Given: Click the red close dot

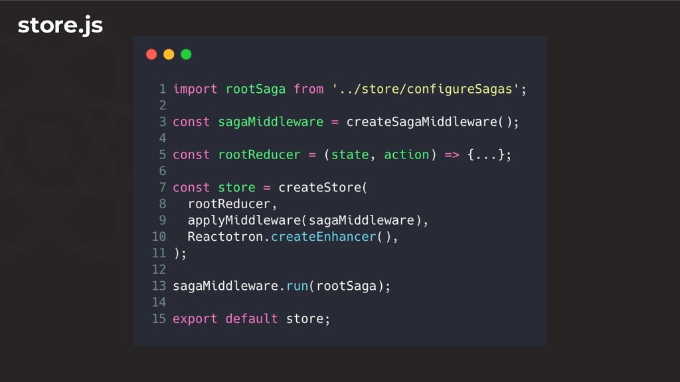Looking at the screenshot, I should tap(151, 54).
